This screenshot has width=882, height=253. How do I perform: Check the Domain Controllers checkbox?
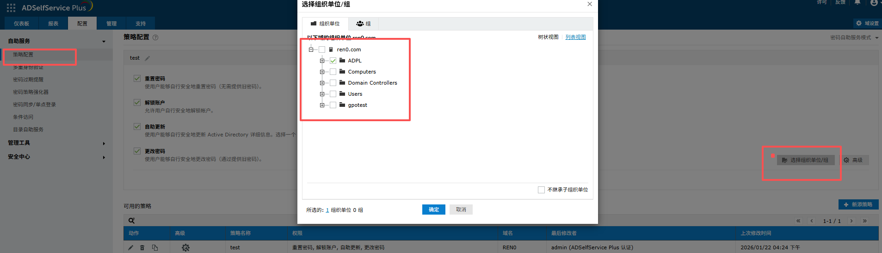(x=333, y=83)
